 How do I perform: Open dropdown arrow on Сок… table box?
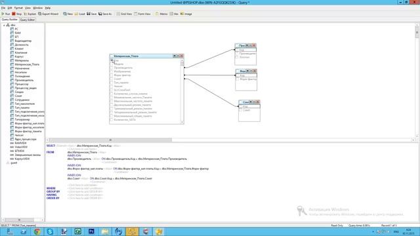[251, 102]
